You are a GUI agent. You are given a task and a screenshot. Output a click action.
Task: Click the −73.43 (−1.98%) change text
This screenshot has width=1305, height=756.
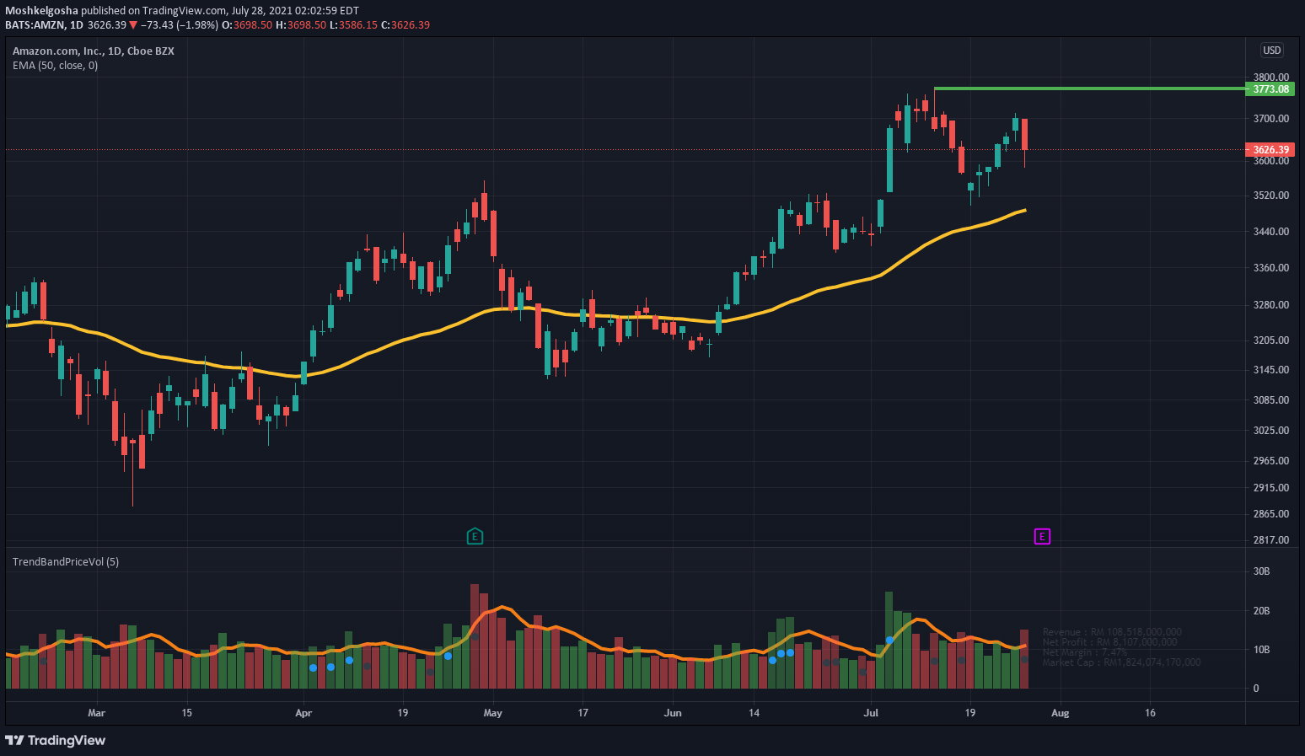tap(179, 24)
